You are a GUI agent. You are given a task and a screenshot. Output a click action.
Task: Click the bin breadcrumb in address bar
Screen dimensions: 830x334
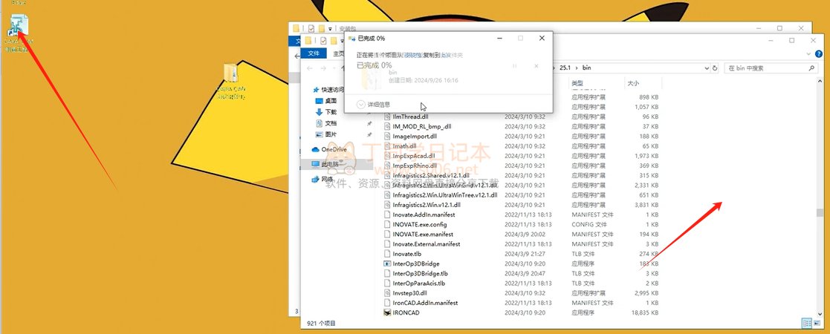[586, 68]
